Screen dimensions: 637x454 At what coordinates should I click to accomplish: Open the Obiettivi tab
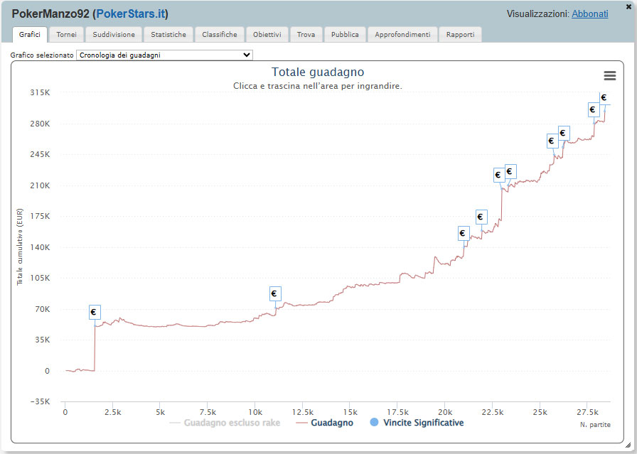pos(267,35)
